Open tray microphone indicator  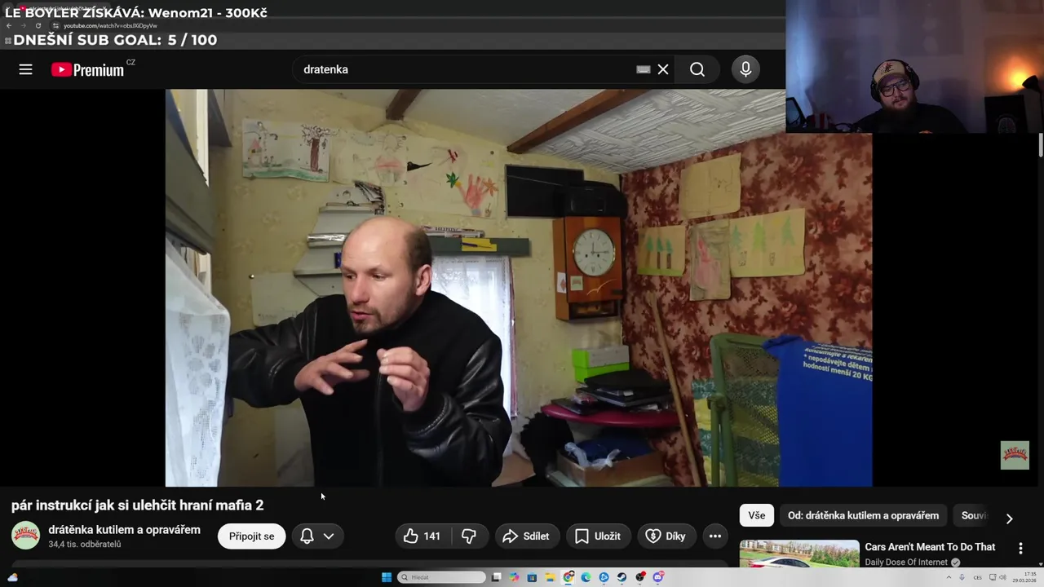tap(962, 577)
